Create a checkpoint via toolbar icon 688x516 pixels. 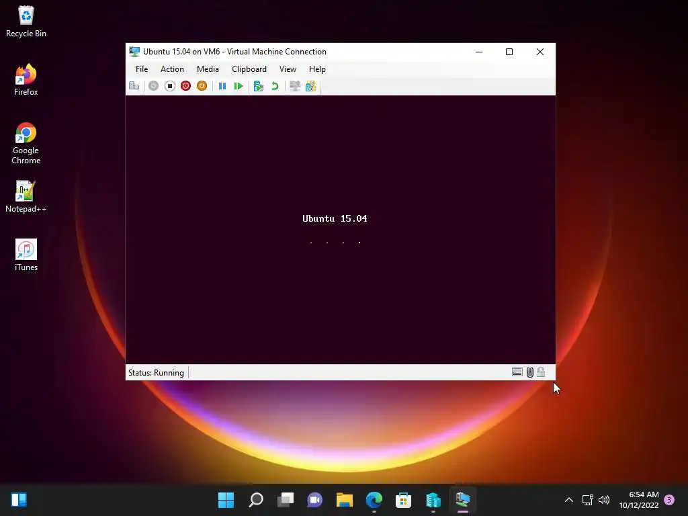click(259, 86)
